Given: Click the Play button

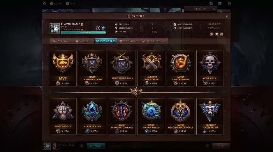Looking at the screenshot, I should (96, 146).
